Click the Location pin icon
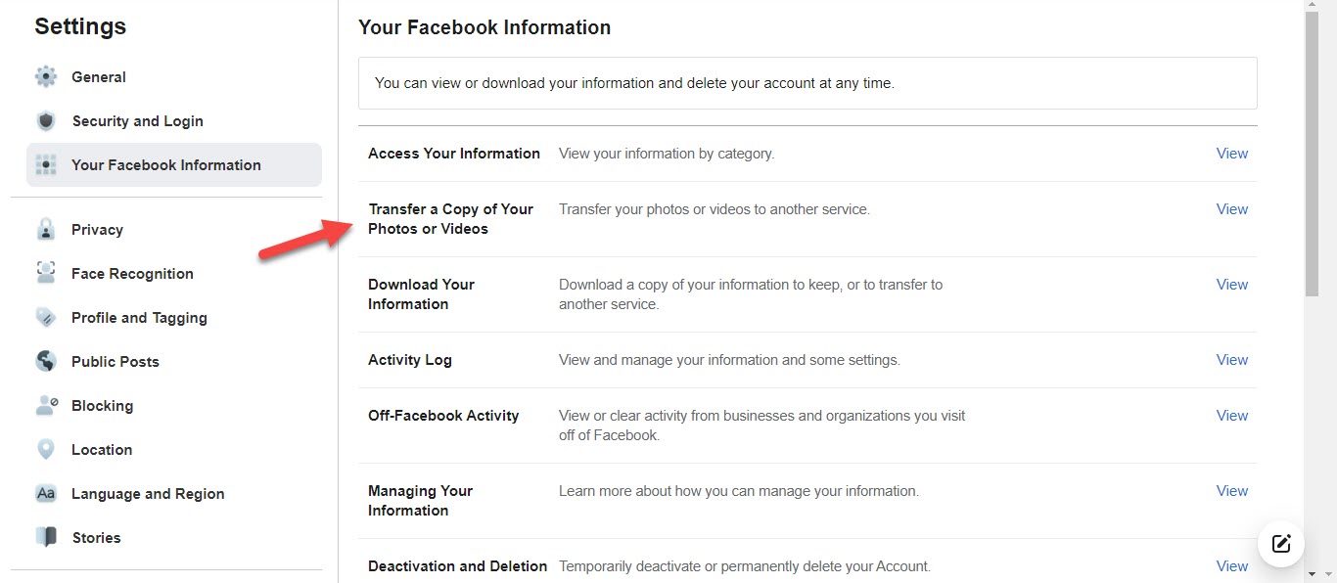 46,450
